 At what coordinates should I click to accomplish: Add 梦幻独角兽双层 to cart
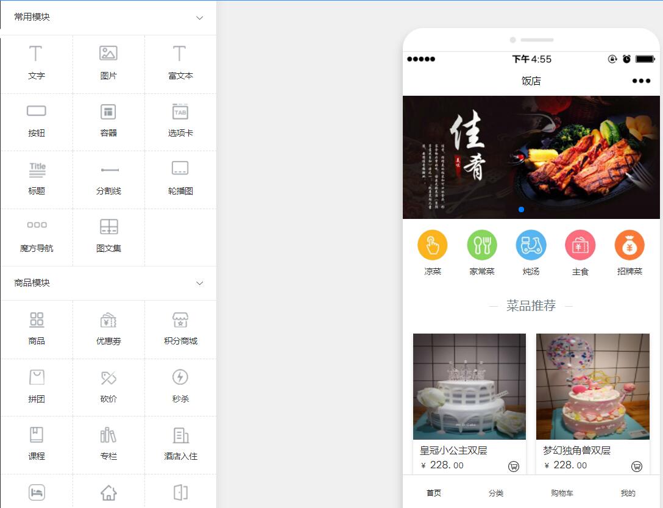click(x=636, y=467)
